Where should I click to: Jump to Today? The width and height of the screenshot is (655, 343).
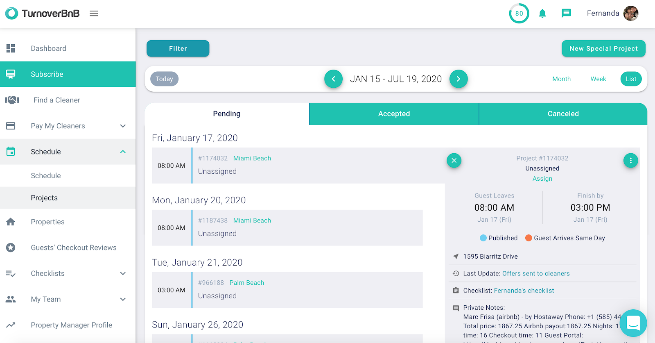click(164, 79)
